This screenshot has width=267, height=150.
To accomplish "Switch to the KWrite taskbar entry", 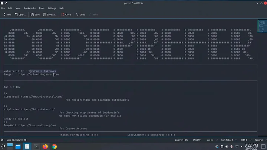I will (x=27, y=146).
